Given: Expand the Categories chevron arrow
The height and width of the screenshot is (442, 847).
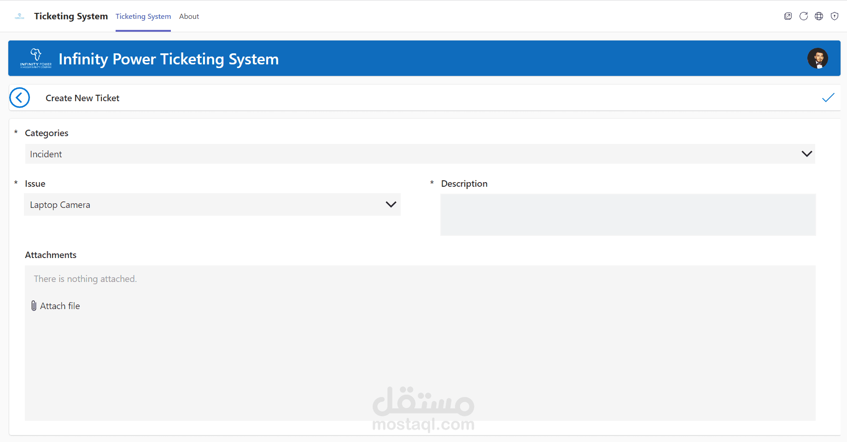Looking at the screenshot, I should click(807, 154).
